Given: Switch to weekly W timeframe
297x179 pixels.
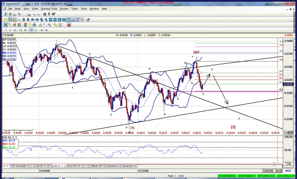Looking at the screenshot, I should (x=42, y=30).
